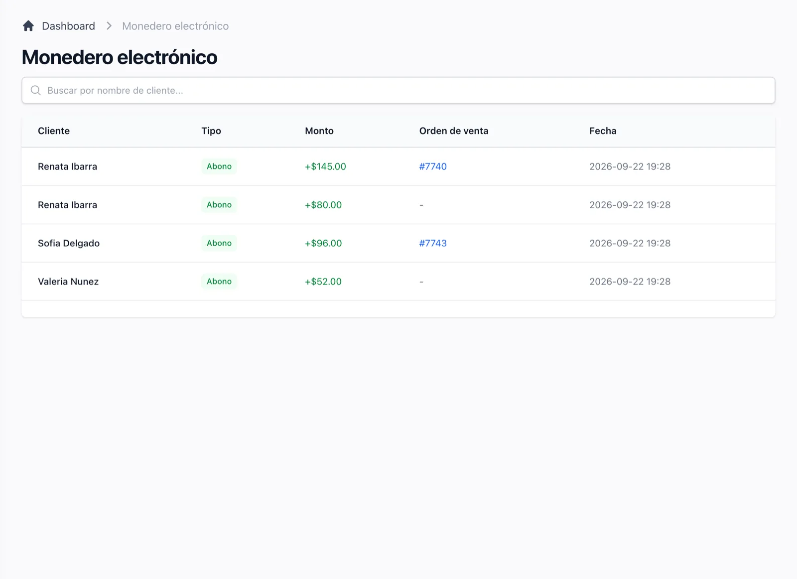This screenshot has height=579, width=797.
Task: Select Renata Ibarra in the +$80.00 row
Action: click(x=67, y=205)
